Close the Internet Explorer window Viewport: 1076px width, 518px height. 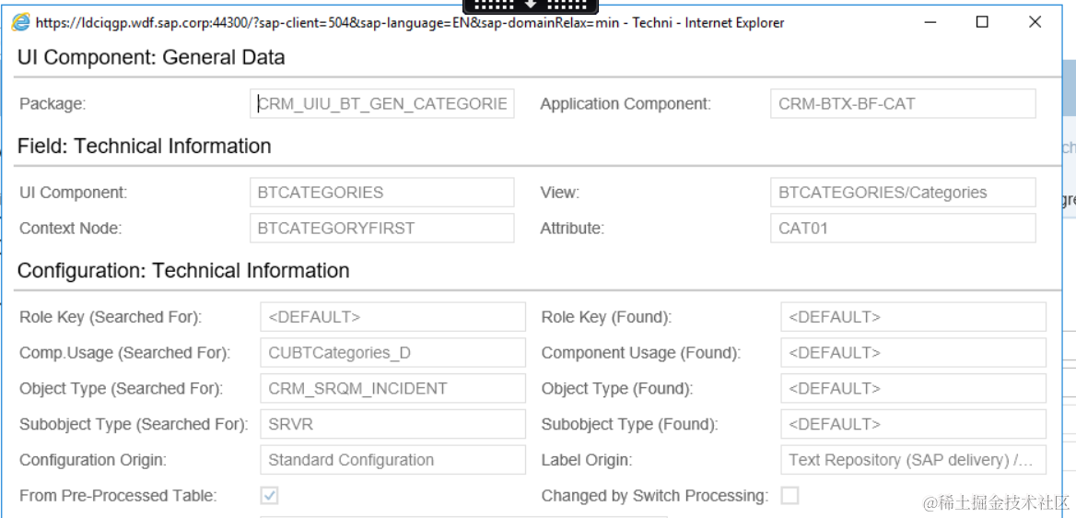point(1035,22)
